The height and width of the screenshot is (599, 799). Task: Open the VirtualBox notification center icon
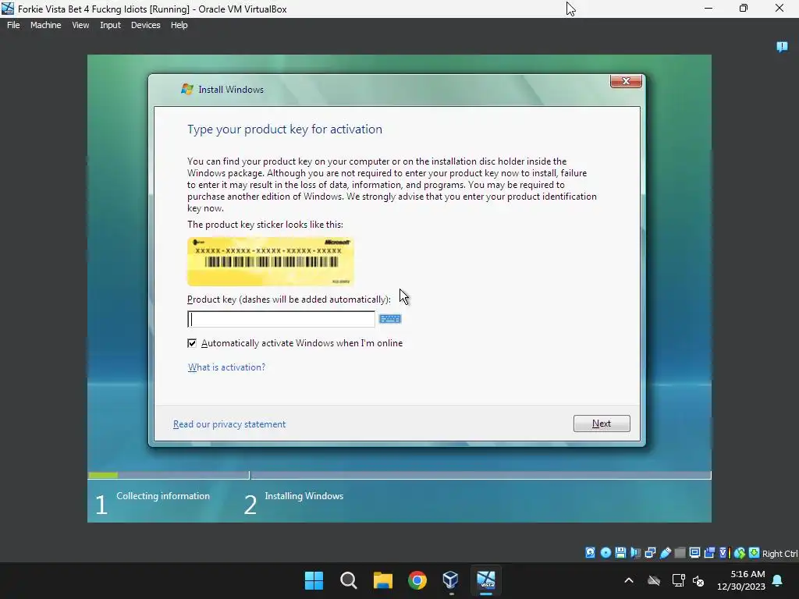(x=782, y=47)
